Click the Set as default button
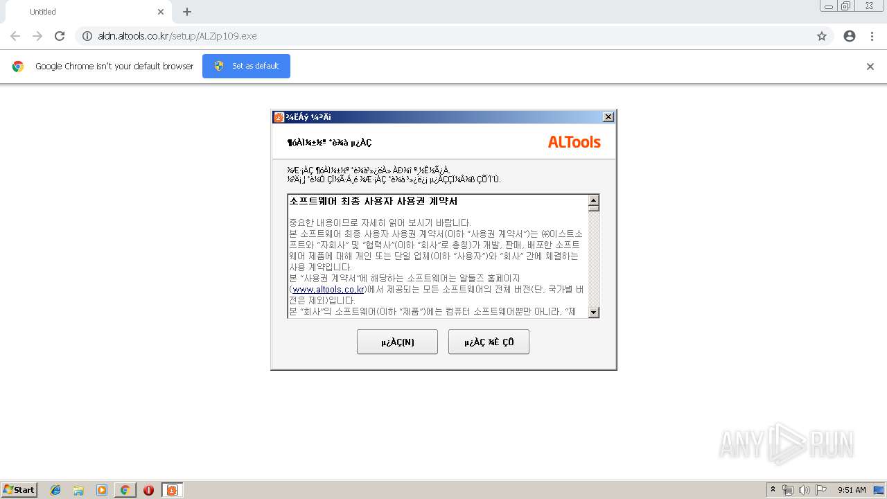 pyautogui.click(x=246, y=66)
